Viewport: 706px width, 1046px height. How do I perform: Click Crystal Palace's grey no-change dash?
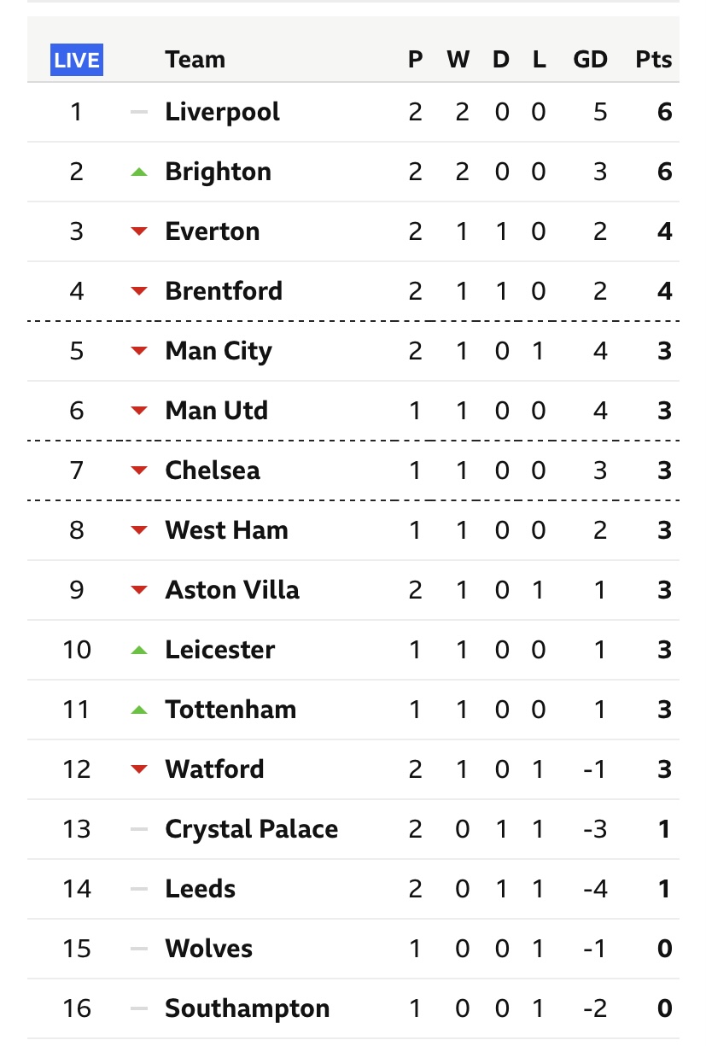(x=139, y=829)
